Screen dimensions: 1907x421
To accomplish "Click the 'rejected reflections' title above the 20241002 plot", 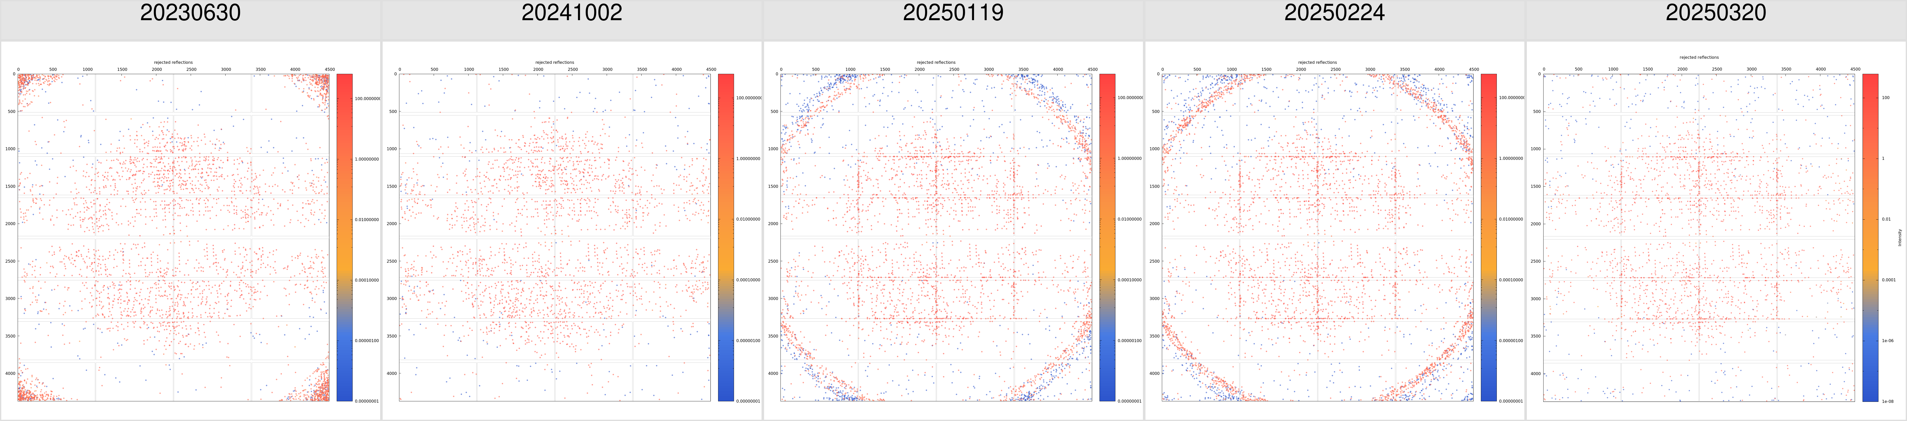I will [x=554, y=63].
